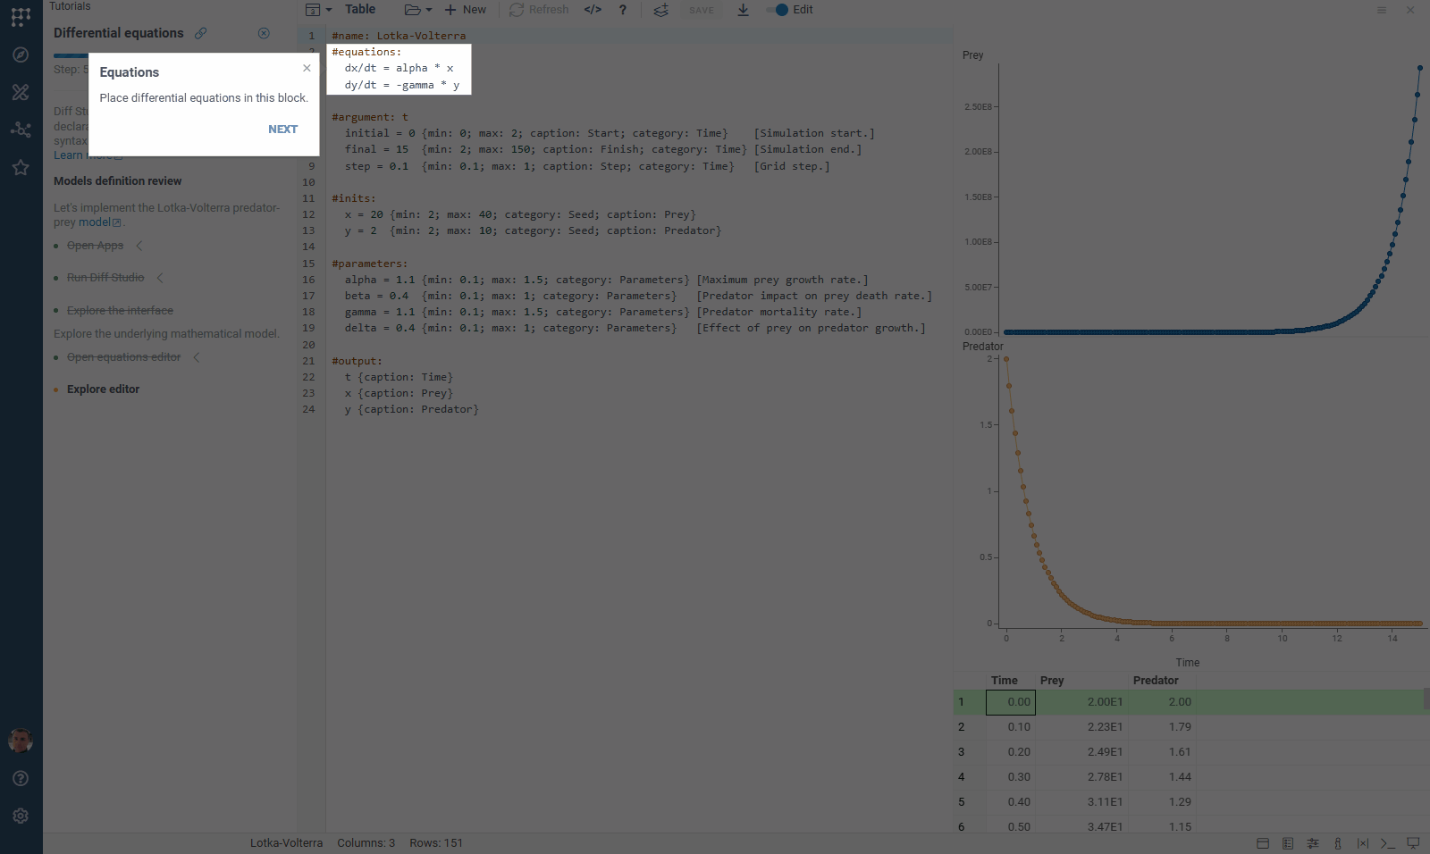Open Favorites star icon in sidebar
Viewport: 1430px width, 854px height.
21,167
